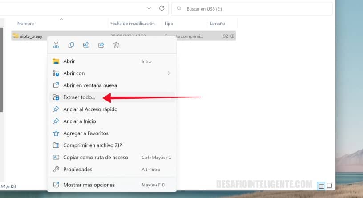Click the Cut scissors icon in context menu
Image resolution: width=363 pixels, height=198 pixels.
[56, 45]
